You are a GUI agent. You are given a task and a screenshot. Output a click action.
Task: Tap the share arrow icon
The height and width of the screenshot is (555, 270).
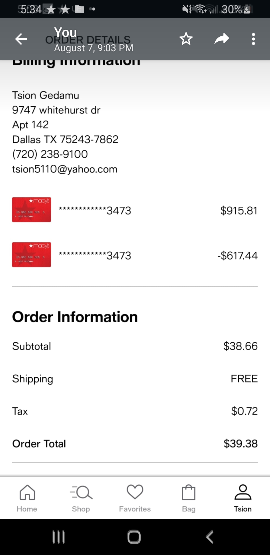(x=221, y=39)
